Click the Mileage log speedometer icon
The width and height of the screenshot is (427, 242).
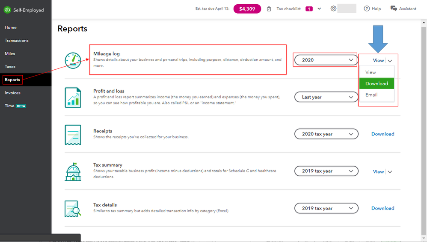[73, 60]
